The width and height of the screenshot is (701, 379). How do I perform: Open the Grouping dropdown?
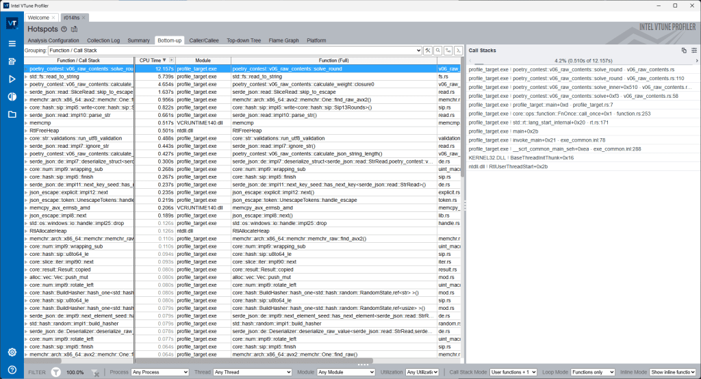[418, 51]
